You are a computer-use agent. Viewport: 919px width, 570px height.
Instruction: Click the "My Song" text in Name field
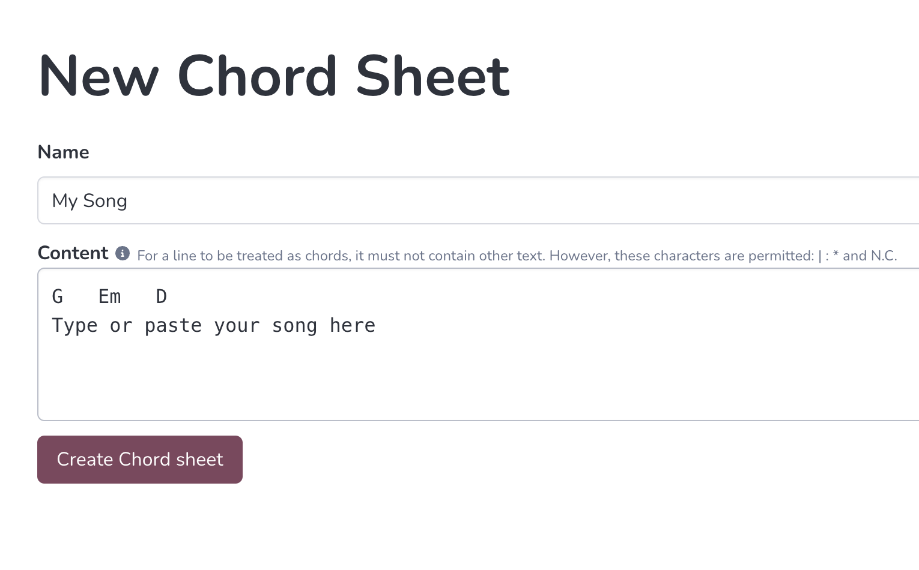89,200
